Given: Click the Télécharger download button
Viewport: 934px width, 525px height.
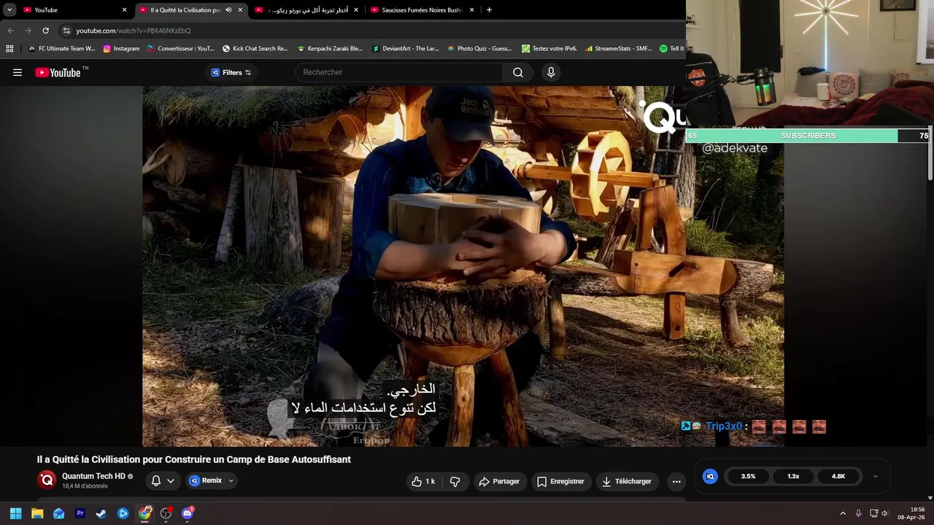Looking at the screenshot, I should click(x=626, y=481).
